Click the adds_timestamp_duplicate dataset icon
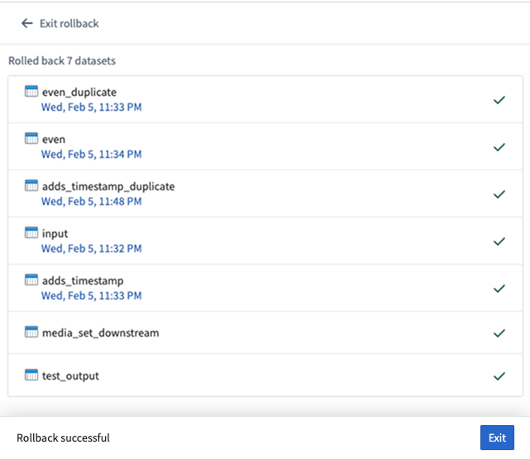The height and width of the screenshot is (459, 530). [31, 186]
